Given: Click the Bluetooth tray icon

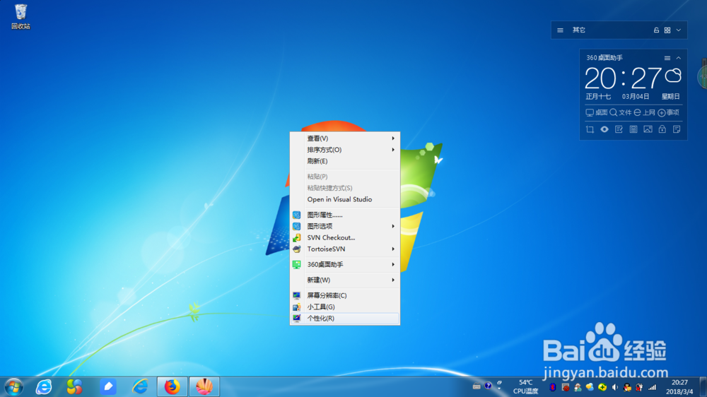Looking at the screenshot, I should [552, 387].
